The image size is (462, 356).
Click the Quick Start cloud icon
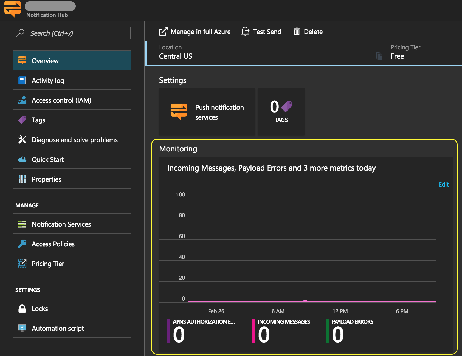click(22, 159)
